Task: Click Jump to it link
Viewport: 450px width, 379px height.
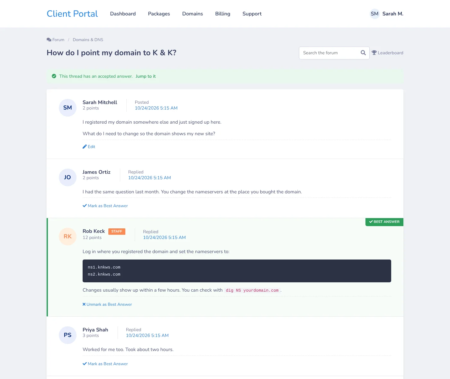Action: (x=146, y=76)
